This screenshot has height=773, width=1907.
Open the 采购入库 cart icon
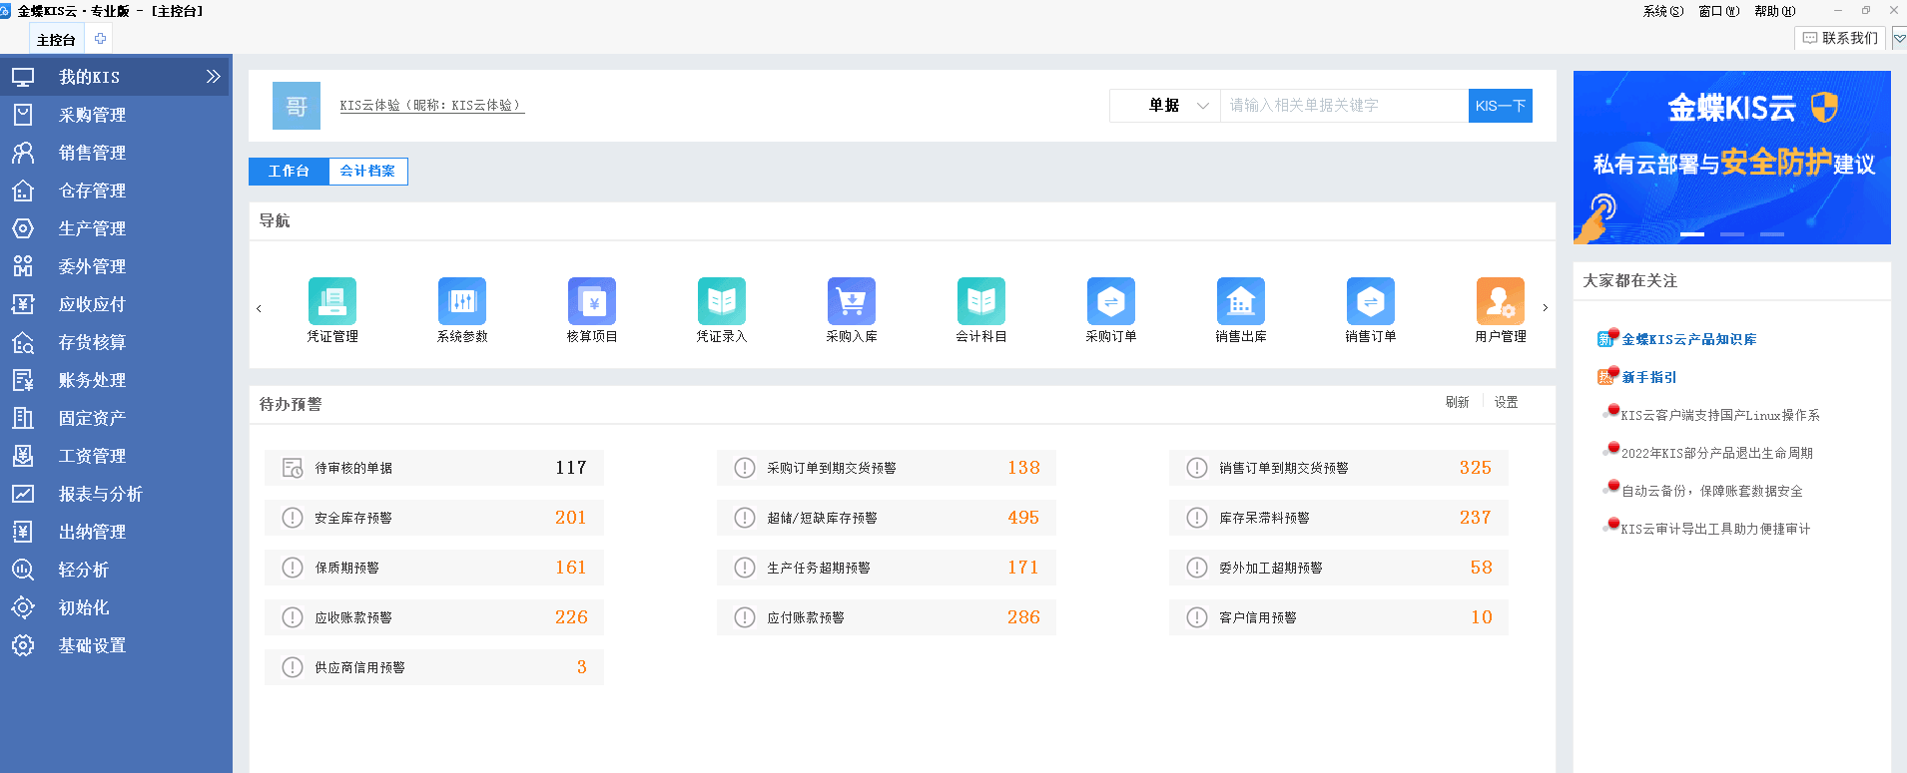pyautogui.click(x=852, y=301)
